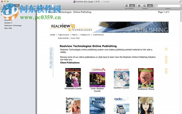Click PUBLISHERS sub-navigation item
This screenshot has width=182, height=114.
pos(63,38)
